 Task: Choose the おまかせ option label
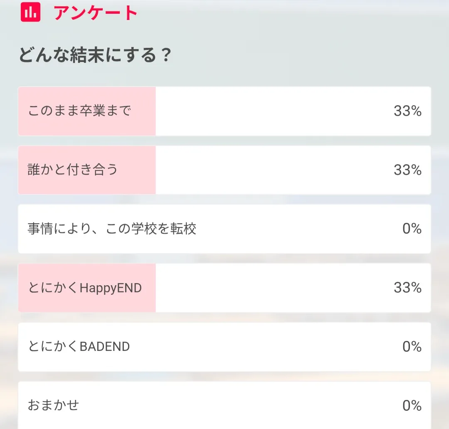pyautogui.click(x=53, y=405)
